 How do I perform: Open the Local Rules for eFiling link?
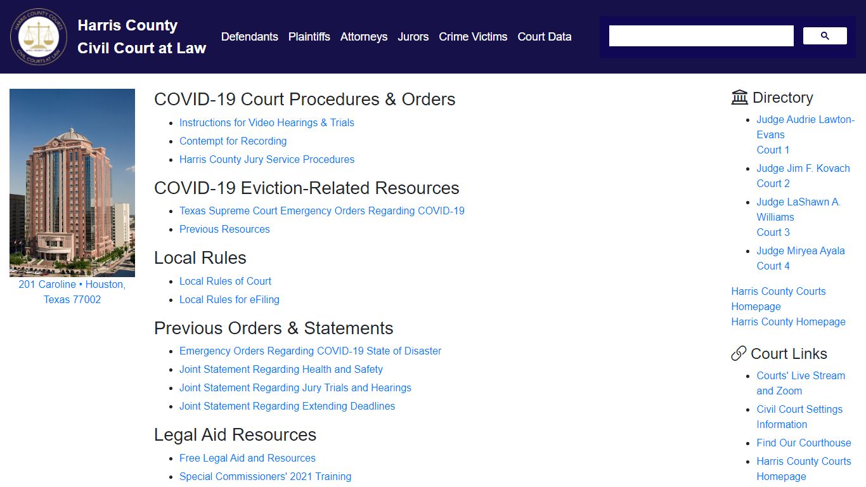tap(229, 299)
